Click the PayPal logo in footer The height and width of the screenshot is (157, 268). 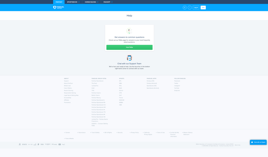point(38,144)
